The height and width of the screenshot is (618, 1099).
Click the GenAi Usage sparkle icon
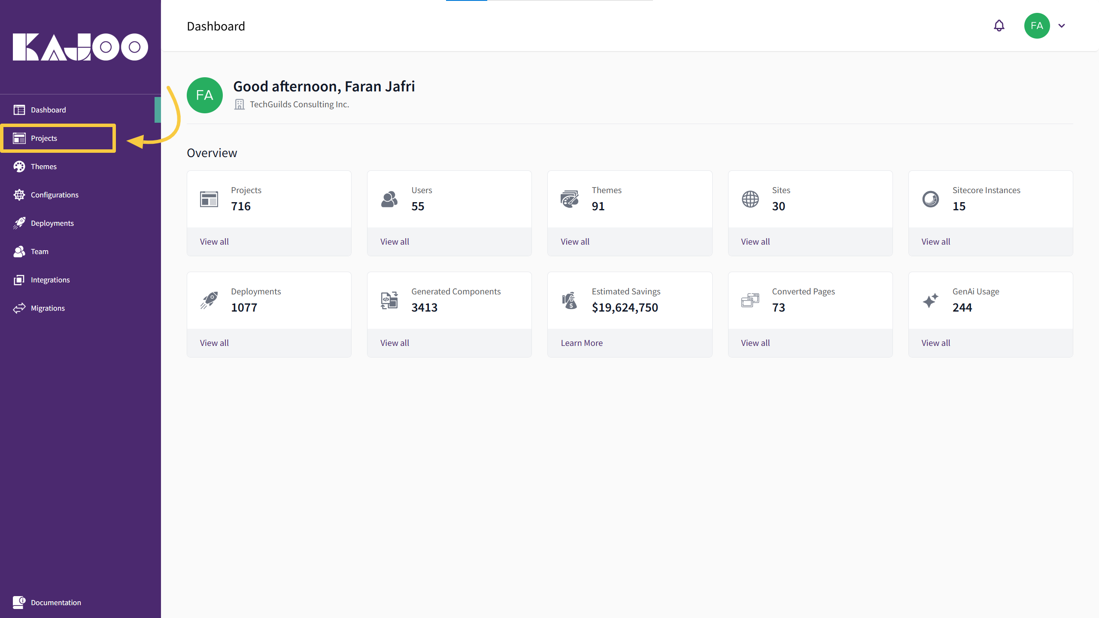930,300
